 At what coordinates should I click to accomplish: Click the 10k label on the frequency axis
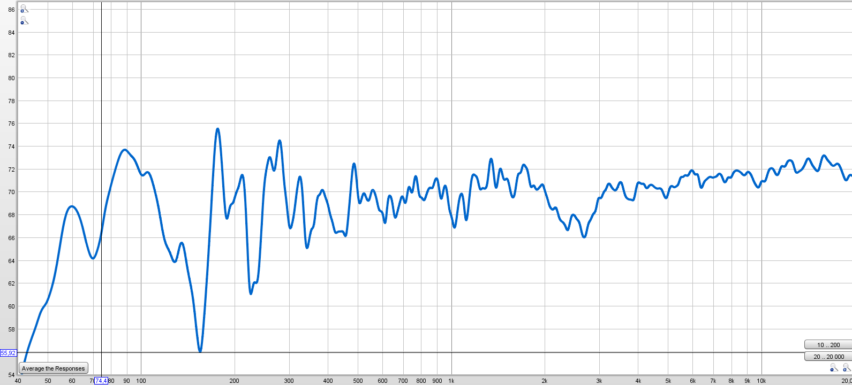(761, 381)
